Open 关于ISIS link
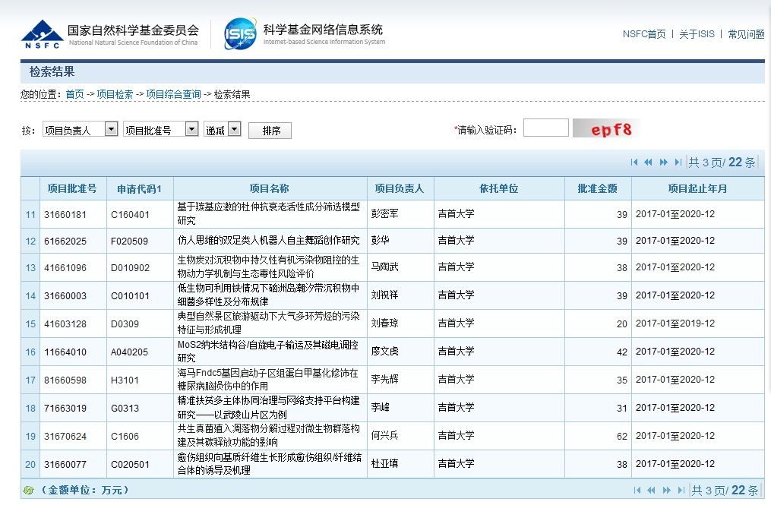The image size is (771, 505). 697,34
